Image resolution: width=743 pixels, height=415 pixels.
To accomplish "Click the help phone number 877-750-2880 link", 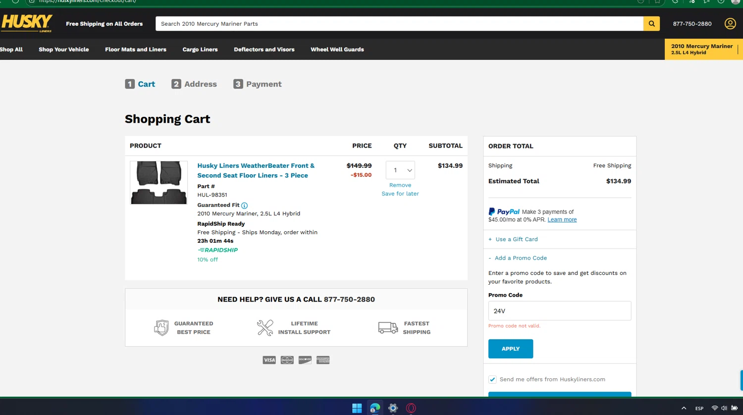I will (349, 300).
